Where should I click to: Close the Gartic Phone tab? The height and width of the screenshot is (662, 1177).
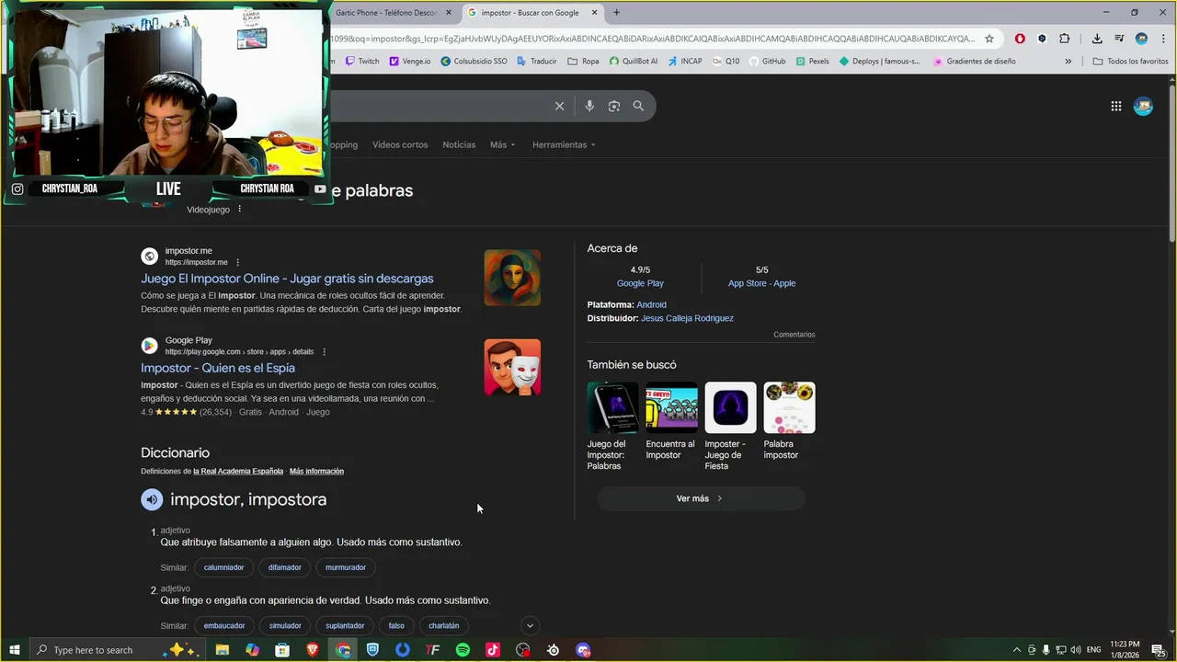pyautogui.click(x=449, y=13)
